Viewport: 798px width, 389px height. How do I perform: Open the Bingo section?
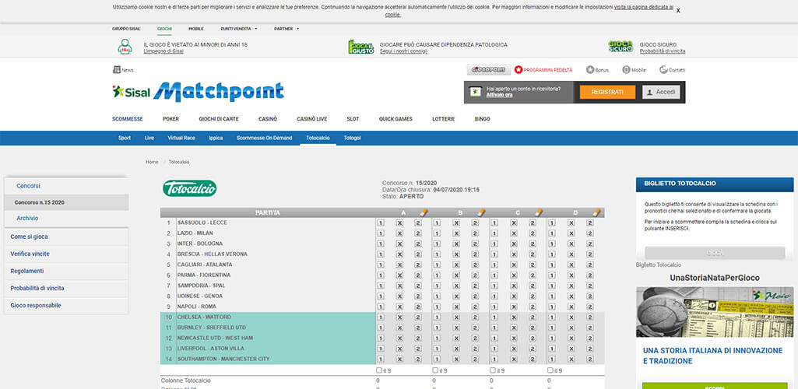pyautogui.click(x=483, y=119)
